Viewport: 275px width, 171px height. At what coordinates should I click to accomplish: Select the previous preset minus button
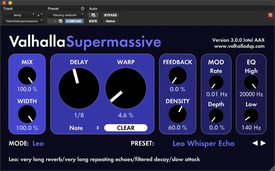(x=50, y=21)
